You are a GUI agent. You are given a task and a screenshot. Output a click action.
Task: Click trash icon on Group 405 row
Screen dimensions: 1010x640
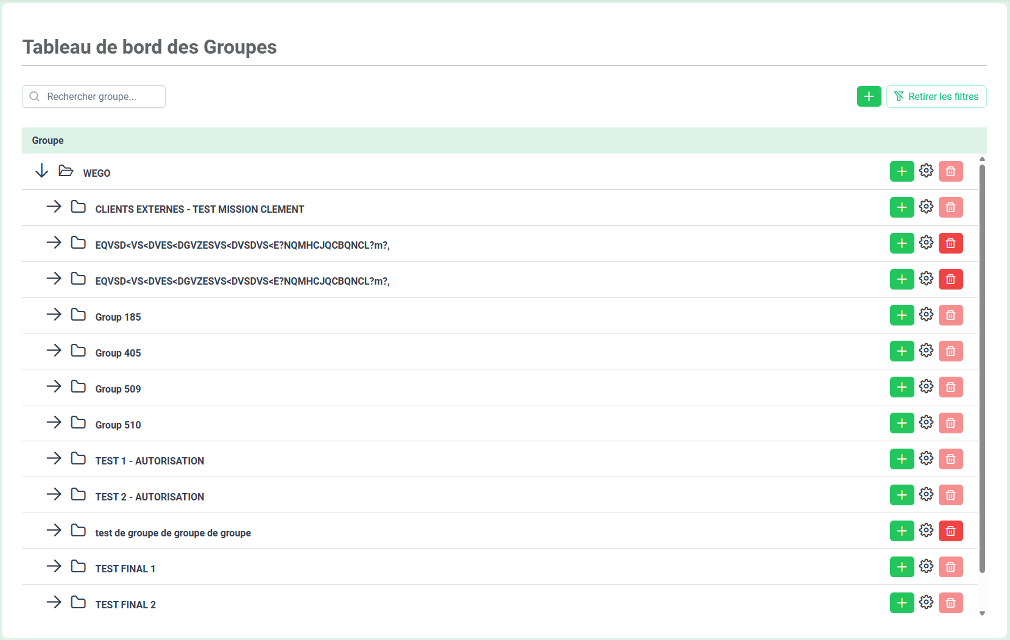pos(950,351)
